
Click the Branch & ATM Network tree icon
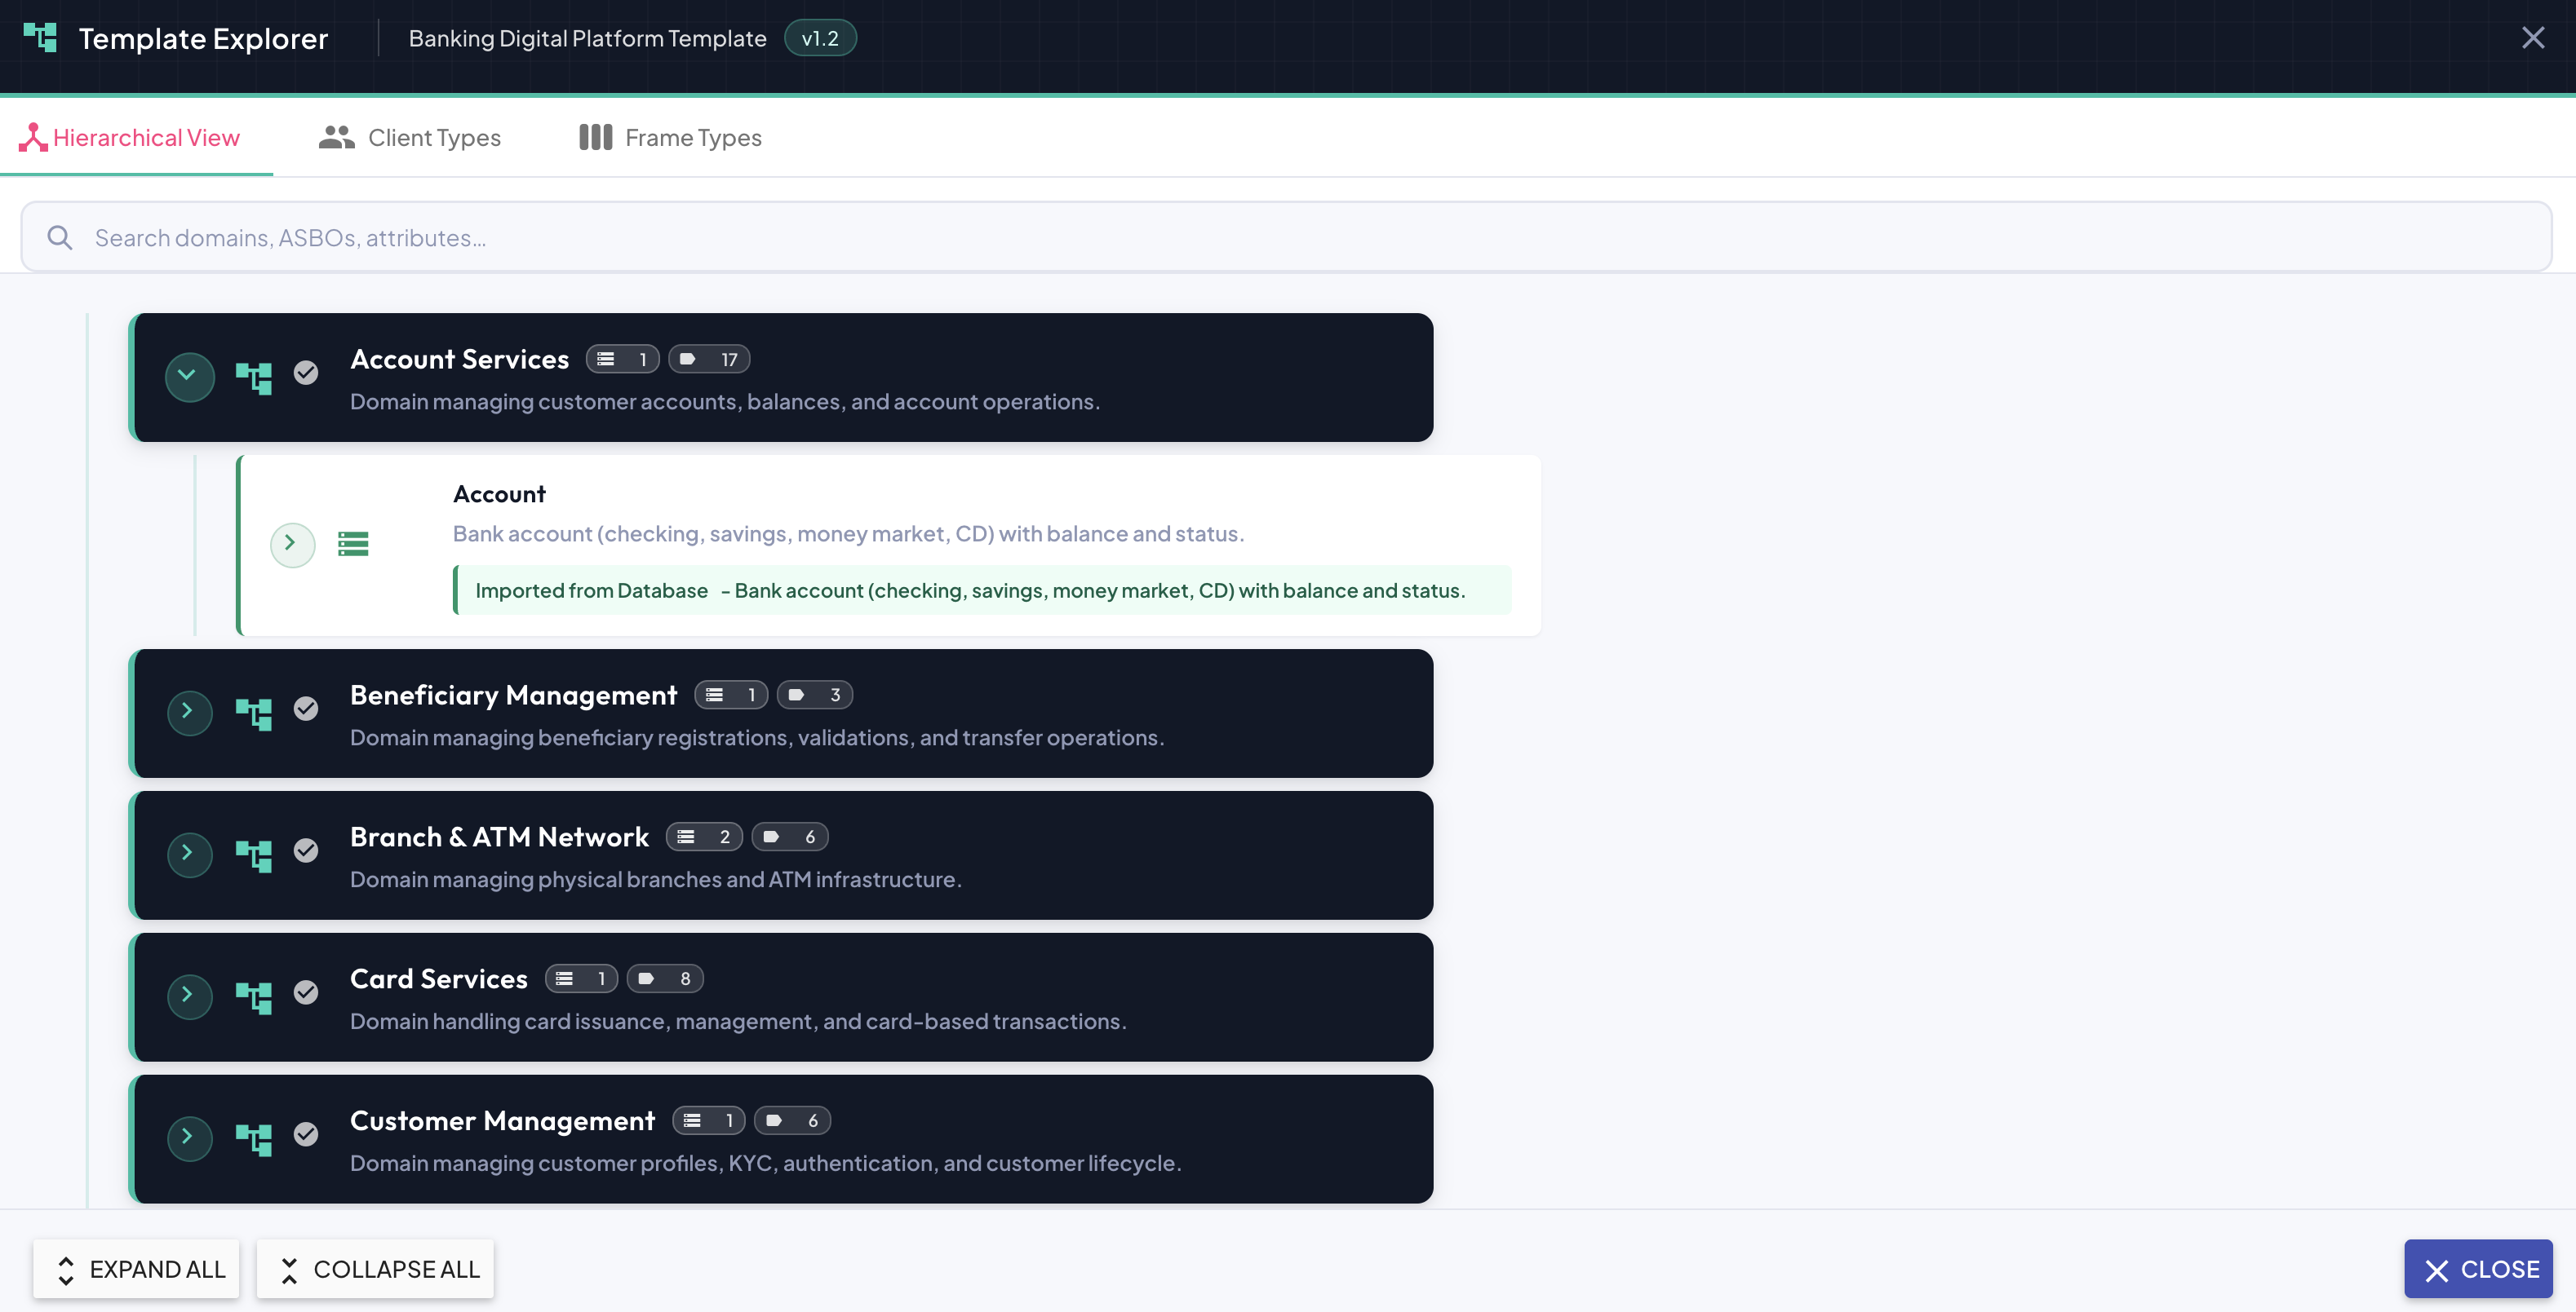pos(254,855)
